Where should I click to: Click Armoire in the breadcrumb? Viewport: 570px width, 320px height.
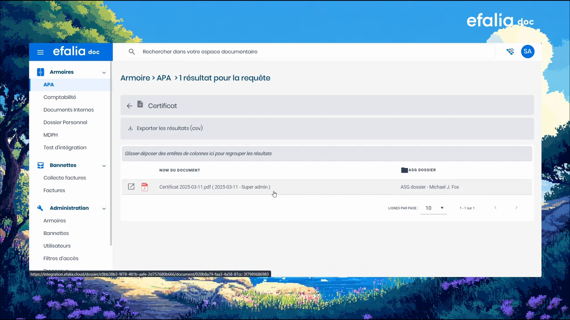[x=135, y=78]
